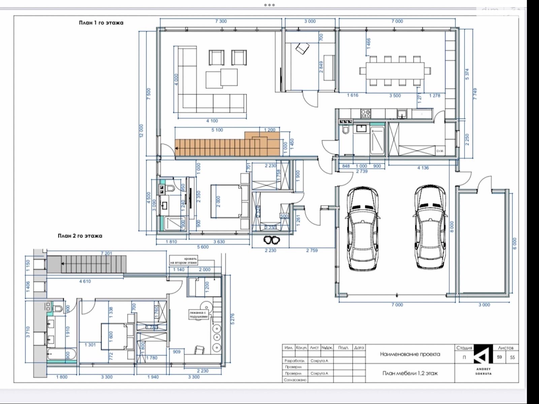Click the '6 000' dimension at far right

[514, 243]
